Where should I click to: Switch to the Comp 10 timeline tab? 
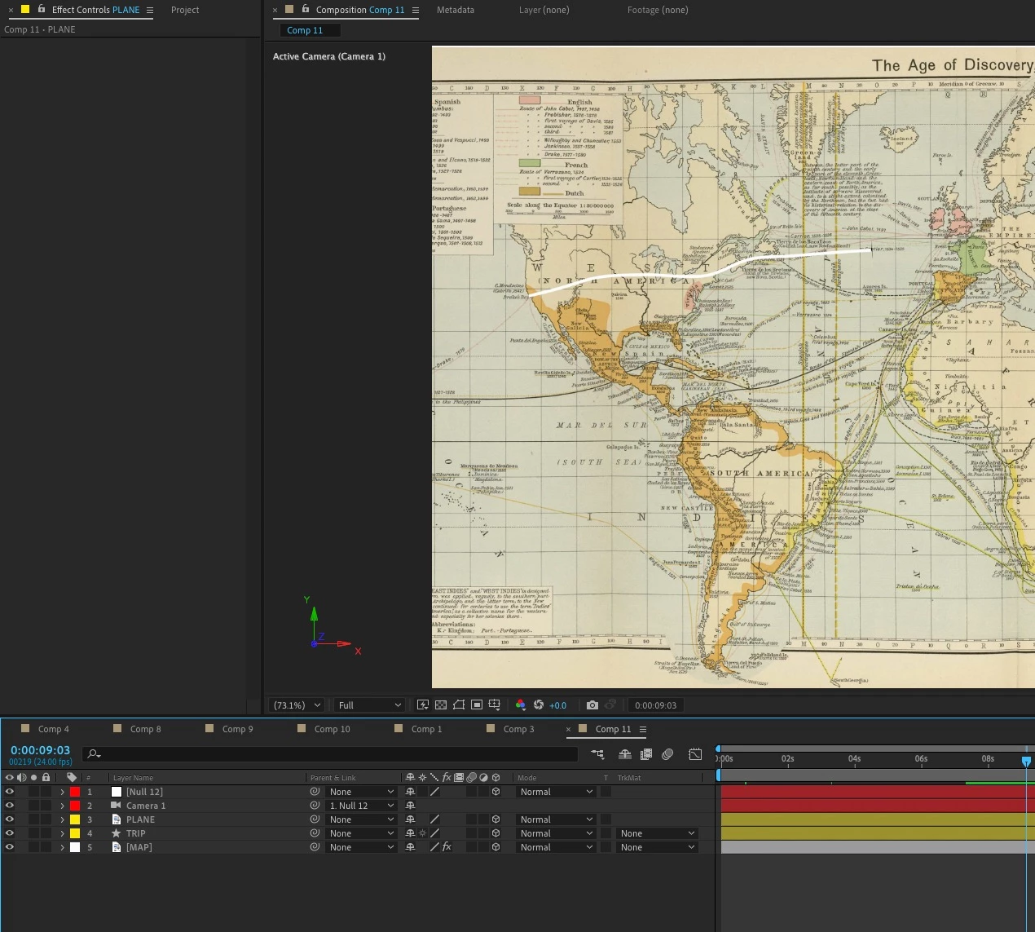tap(333, 729)
